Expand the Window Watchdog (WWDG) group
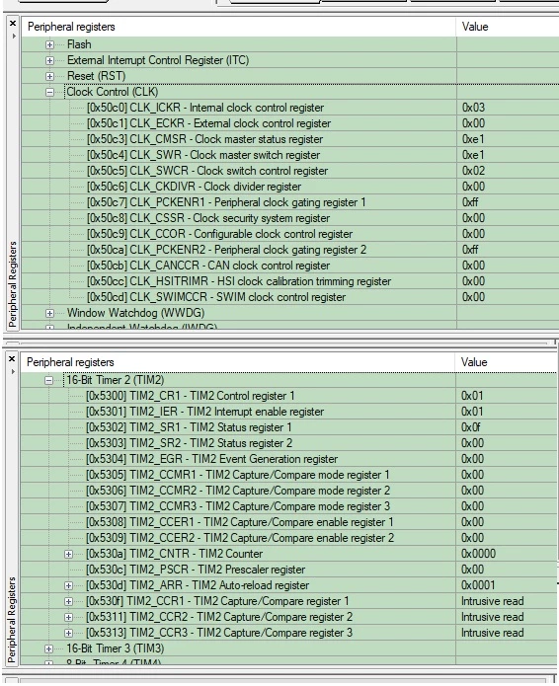Screen dimensions: 559x686 (49, 313)
